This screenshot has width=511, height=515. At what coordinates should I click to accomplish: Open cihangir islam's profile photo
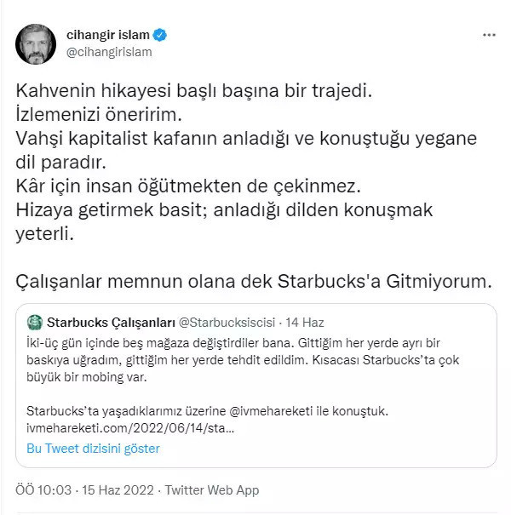(x=35, y=43)
